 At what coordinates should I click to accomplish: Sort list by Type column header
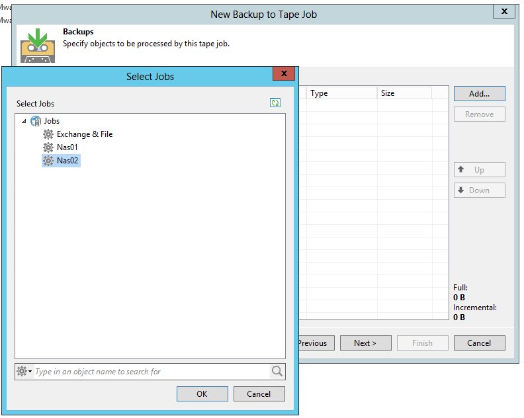[x=341, y=93]
